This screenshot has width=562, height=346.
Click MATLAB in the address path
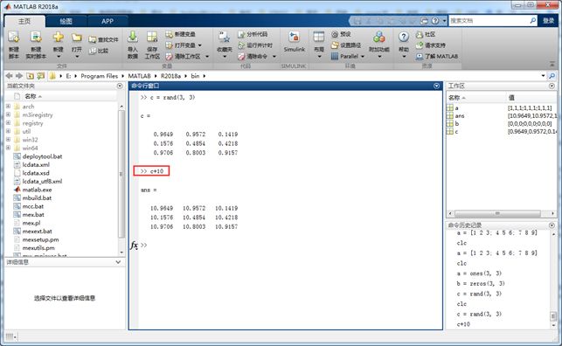(140, 76)
